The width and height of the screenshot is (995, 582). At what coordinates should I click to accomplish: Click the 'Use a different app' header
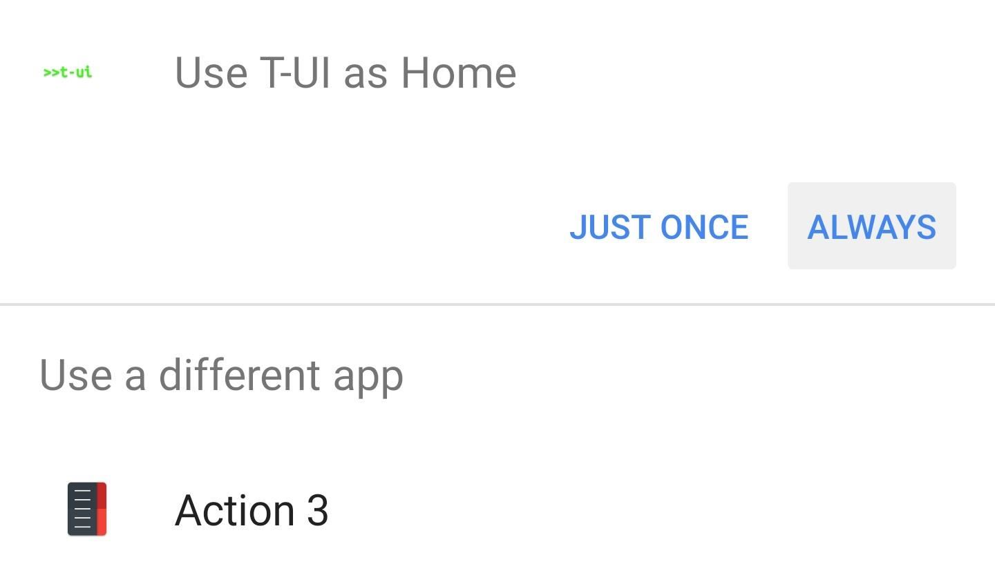221,376
